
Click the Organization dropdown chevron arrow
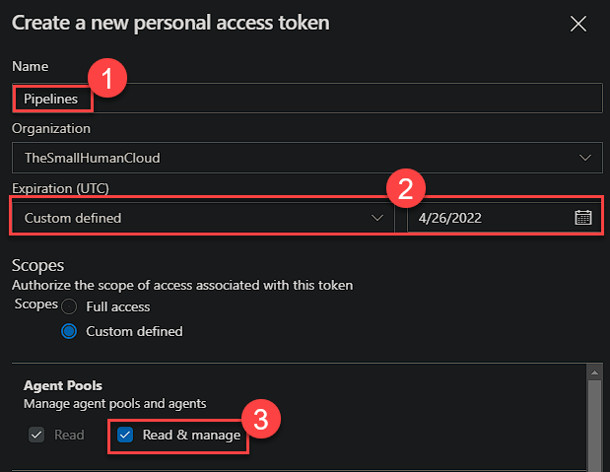(585, 157)
